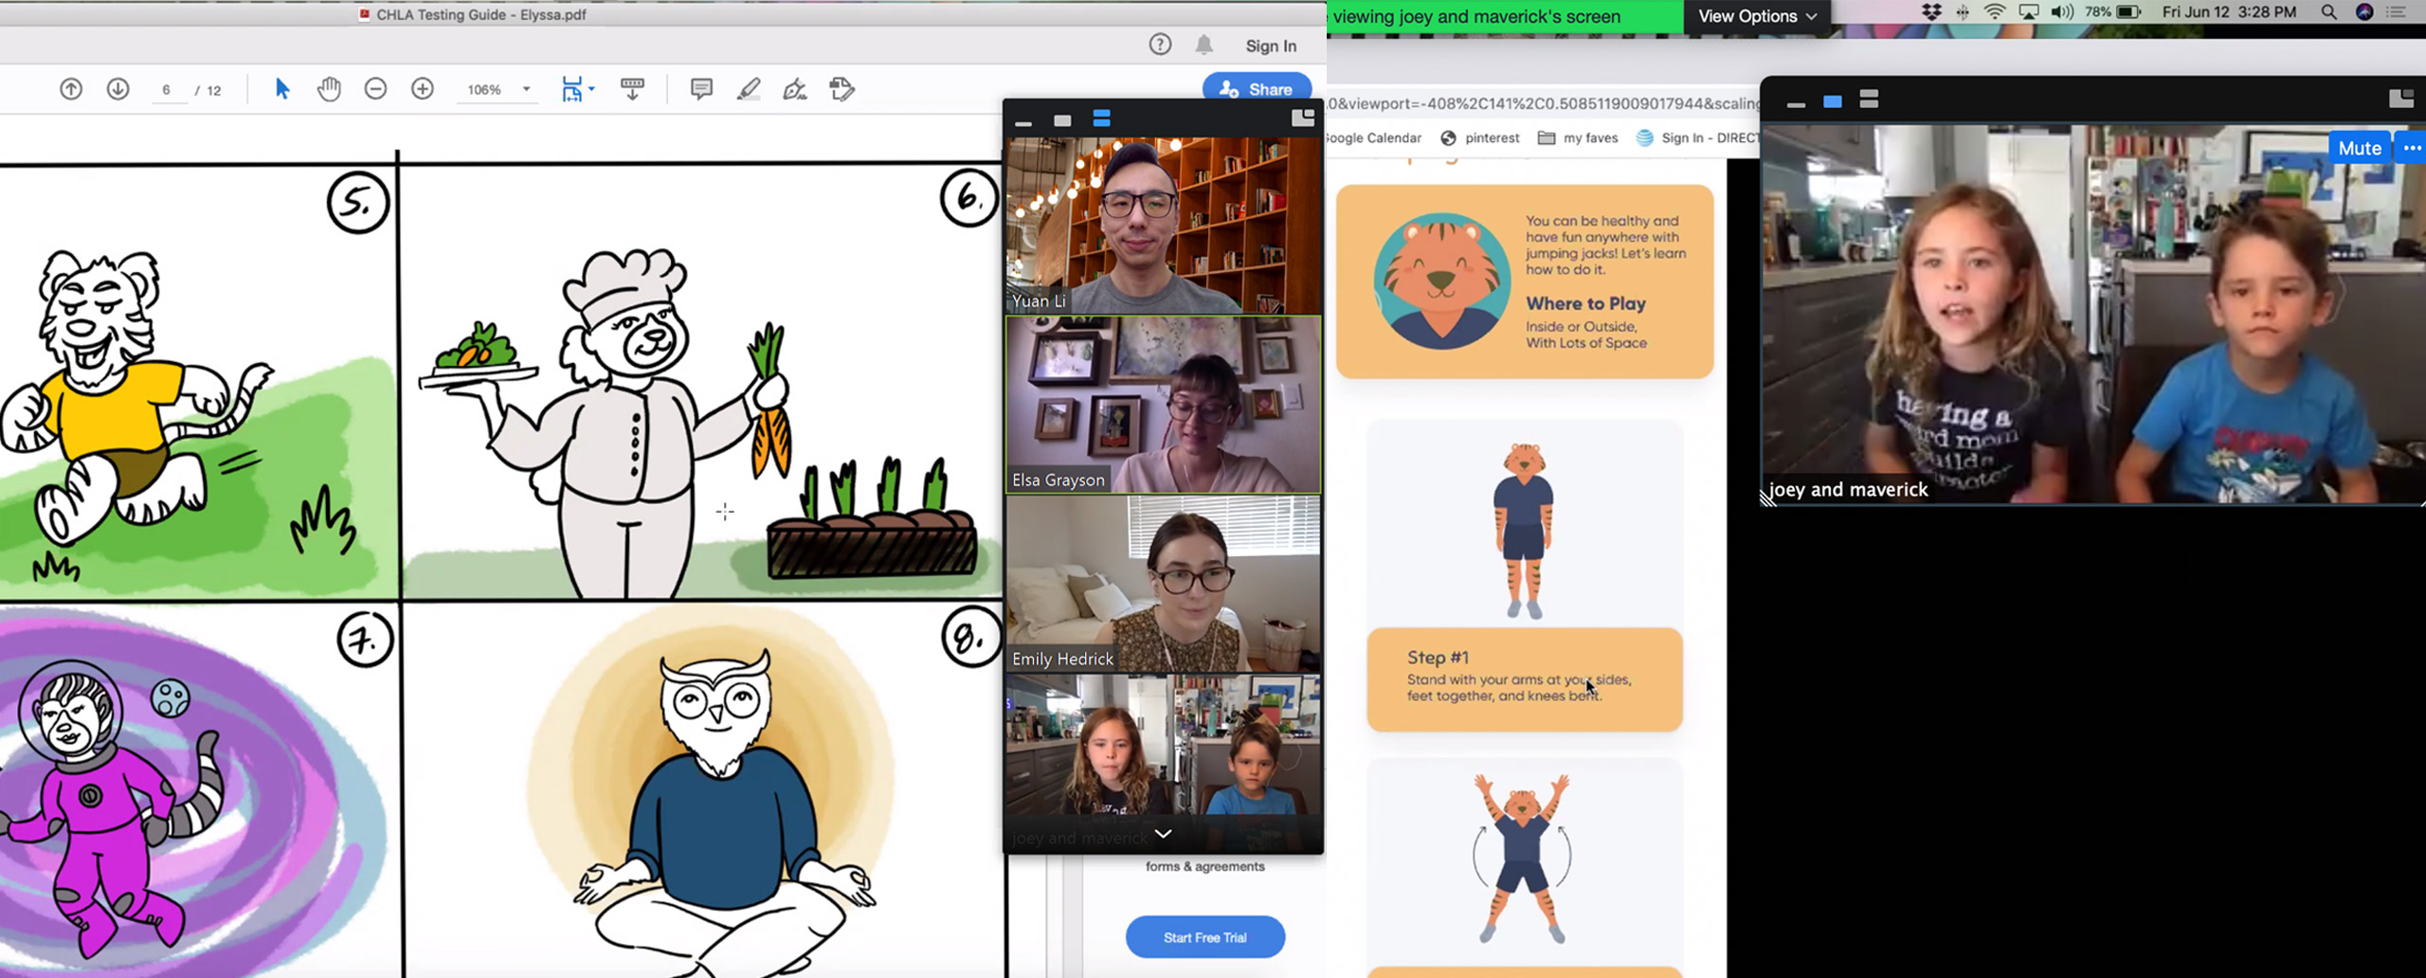Open the my faves bookmarks folder

[1578, 138]
